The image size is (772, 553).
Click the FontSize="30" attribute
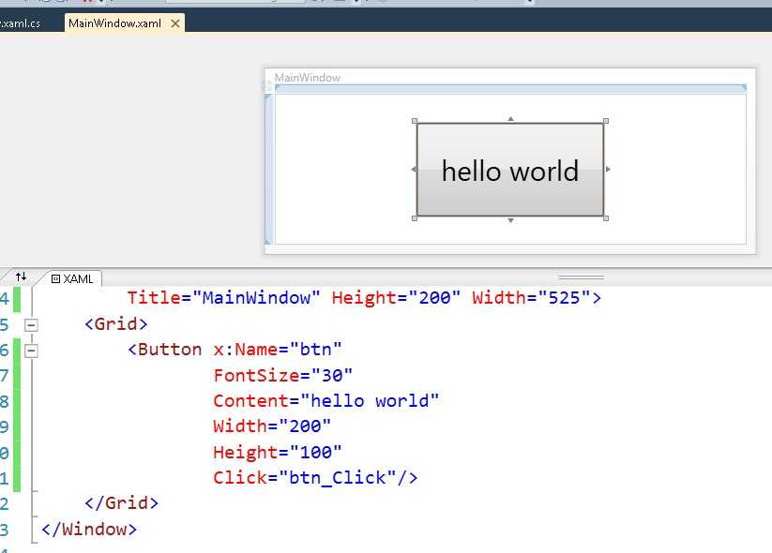283,376
